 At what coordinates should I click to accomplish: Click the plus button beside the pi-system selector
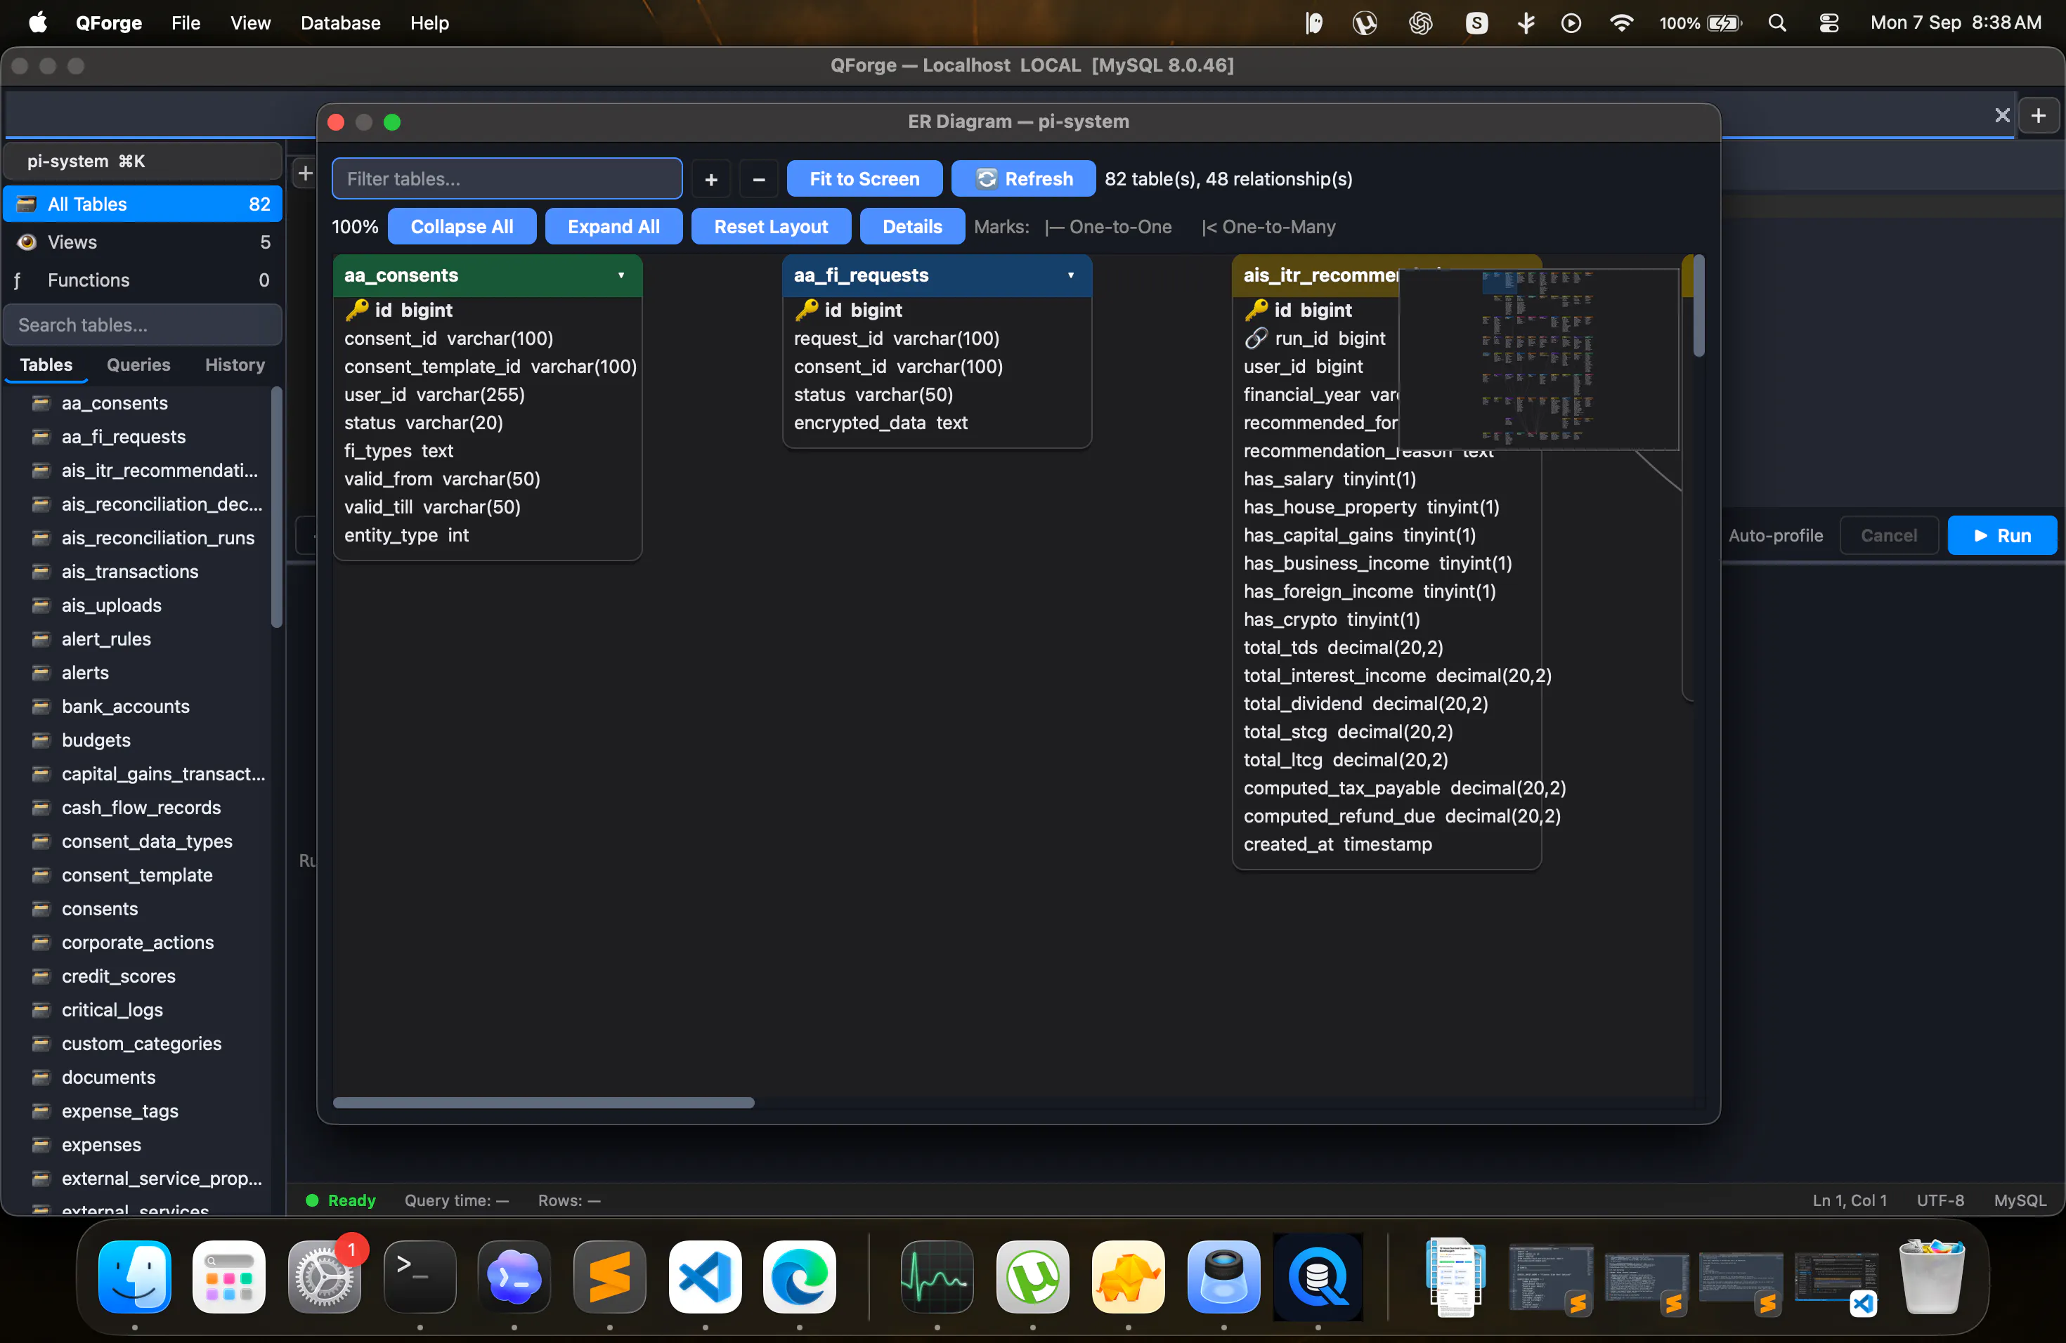305,173
